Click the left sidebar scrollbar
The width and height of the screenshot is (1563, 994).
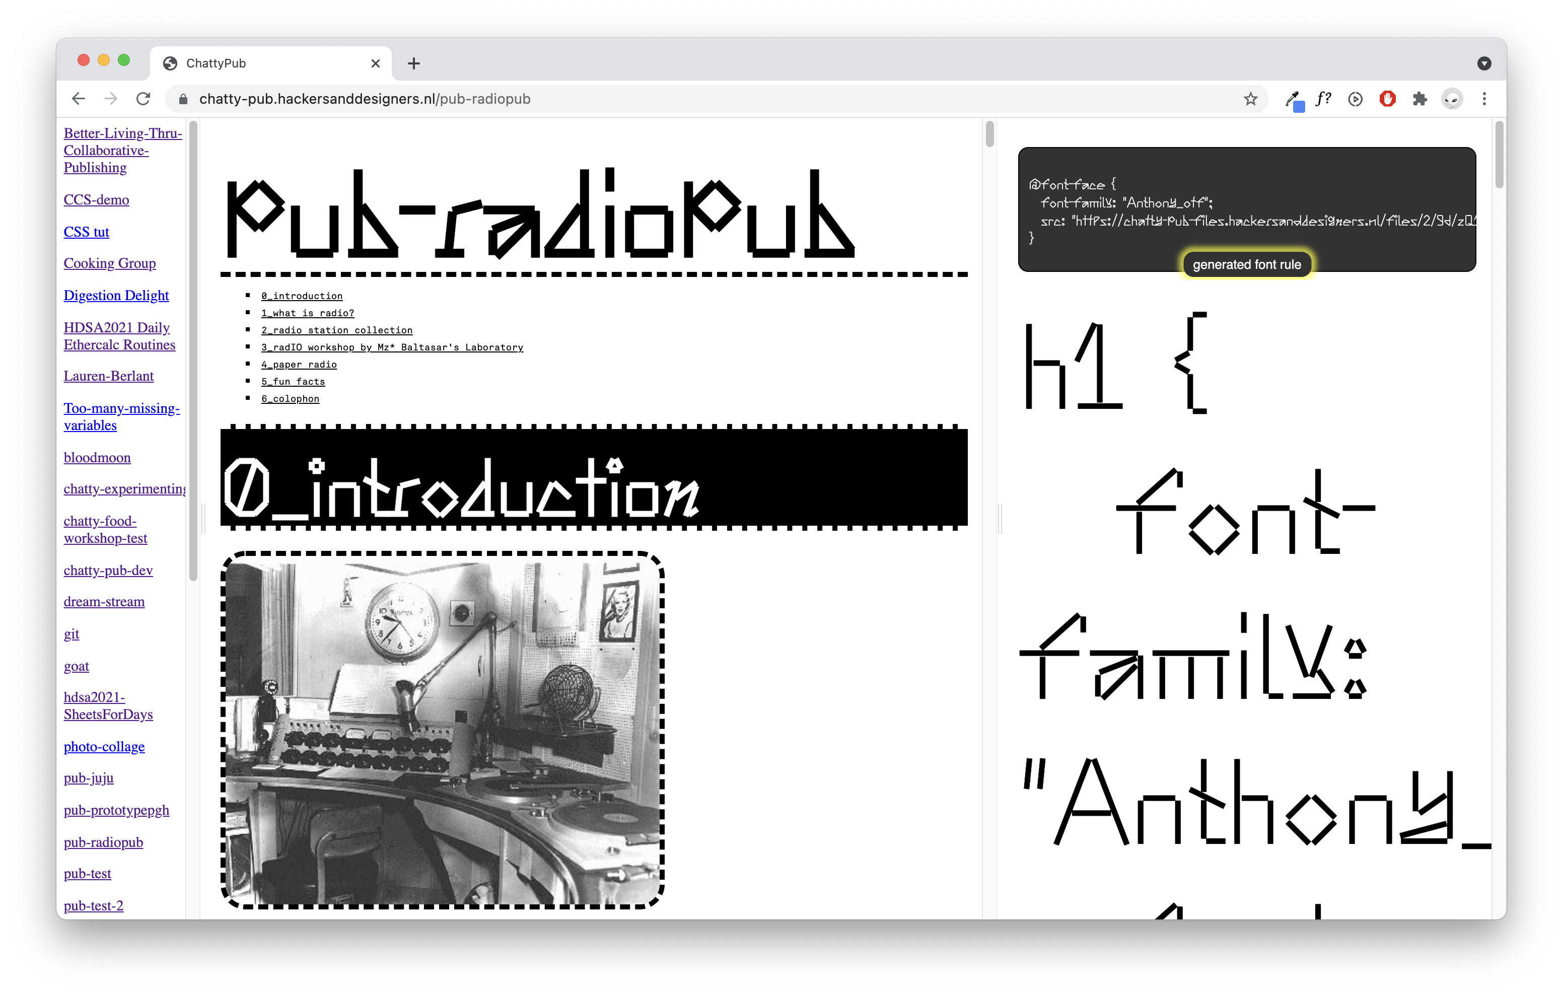[193, 350]
